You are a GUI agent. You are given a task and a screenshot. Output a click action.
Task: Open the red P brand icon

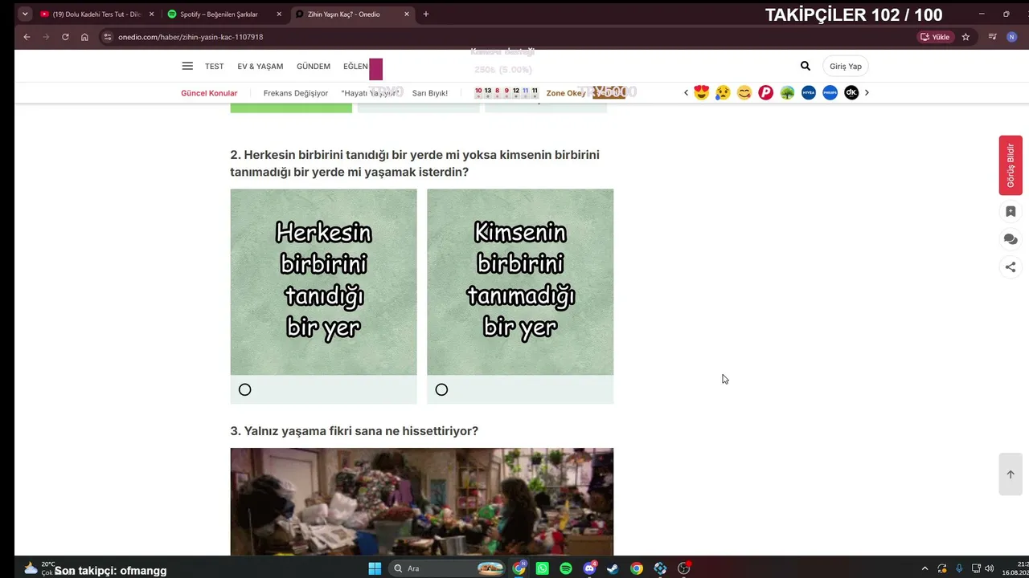[x=766, y=92]
